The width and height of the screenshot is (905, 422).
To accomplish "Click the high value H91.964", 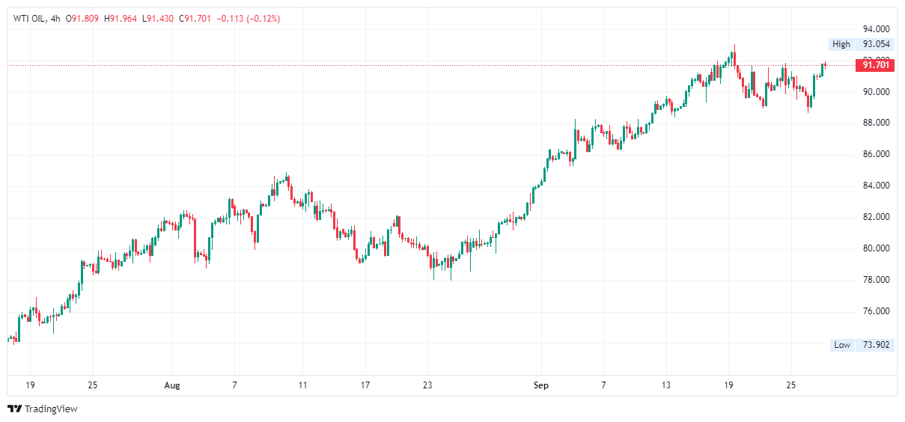I will [x=121, y=19].
